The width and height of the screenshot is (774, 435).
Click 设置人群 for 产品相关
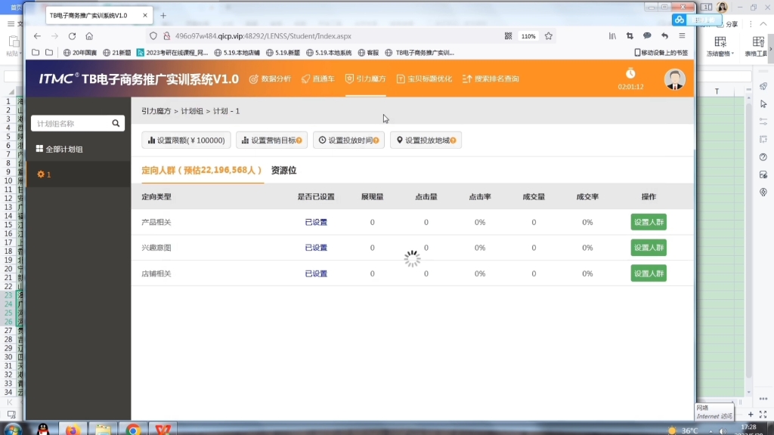[x=649, y=222]
